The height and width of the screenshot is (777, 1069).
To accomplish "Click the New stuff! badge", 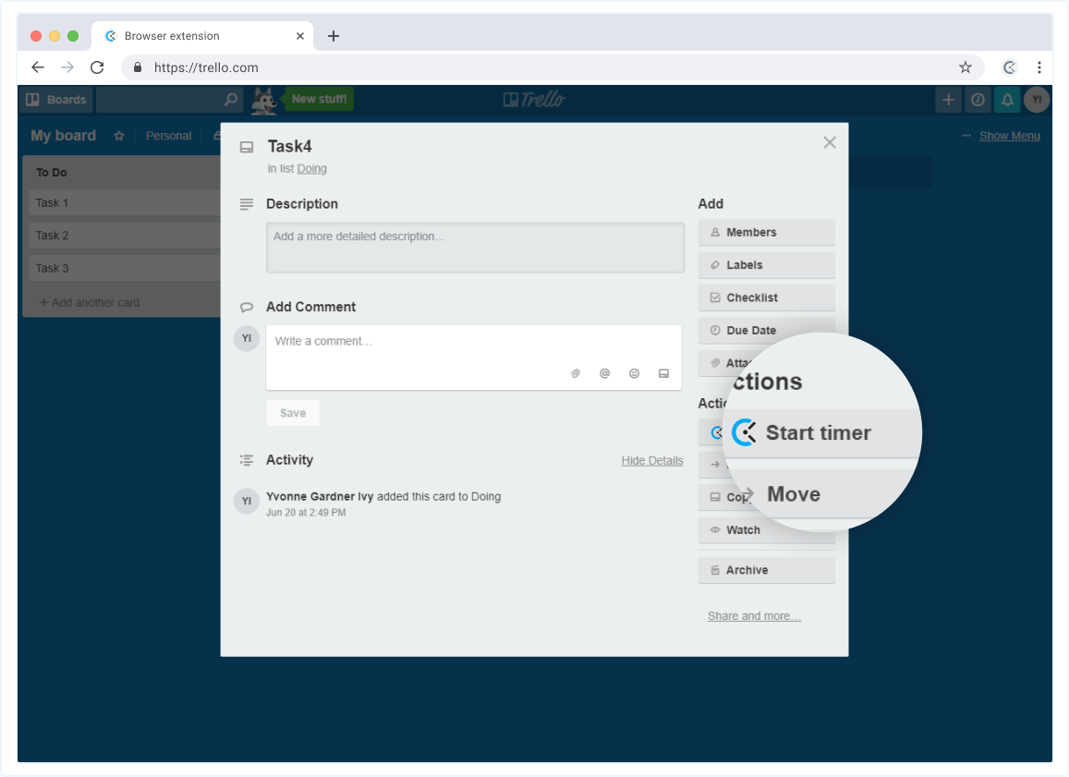I will coord(319,99).
